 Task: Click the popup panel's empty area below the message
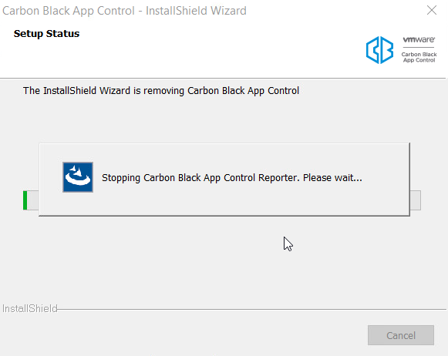[224, 203]
